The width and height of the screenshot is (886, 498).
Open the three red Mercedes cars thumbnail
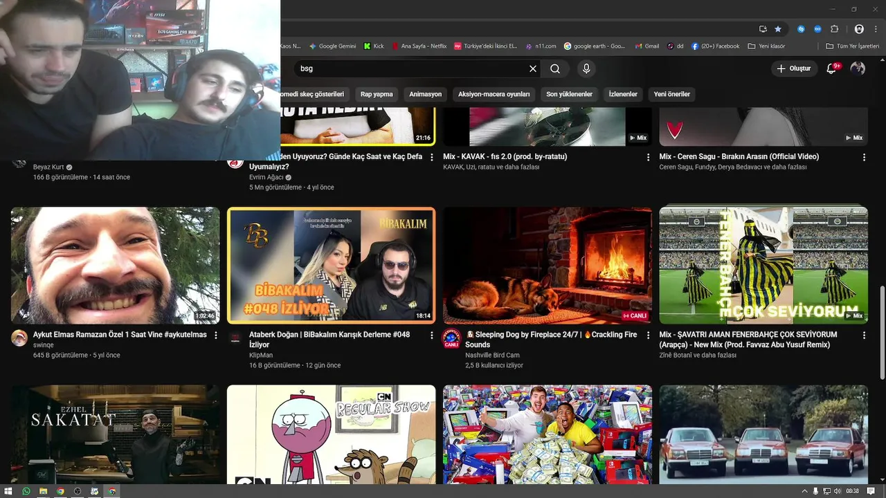tap(763, 434)
